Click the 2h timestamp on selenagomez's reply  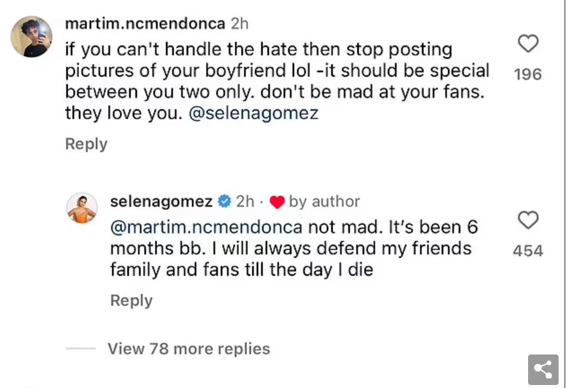[247, 201]
